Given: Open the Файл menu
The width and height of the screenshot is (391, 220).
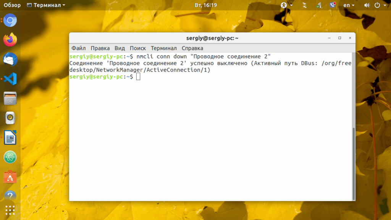Looking at the screenshot, I should point(79,48).
